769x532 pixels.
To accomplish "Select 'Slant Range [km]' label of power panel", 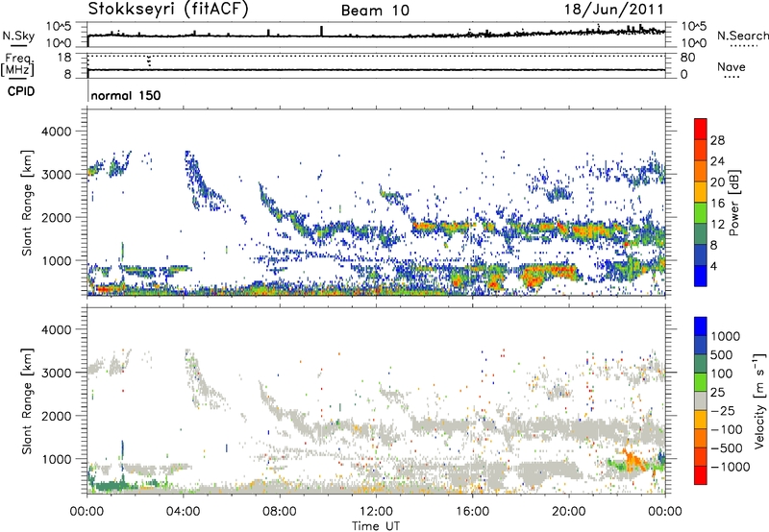I will pyautogui.click(x=27, y=203).
